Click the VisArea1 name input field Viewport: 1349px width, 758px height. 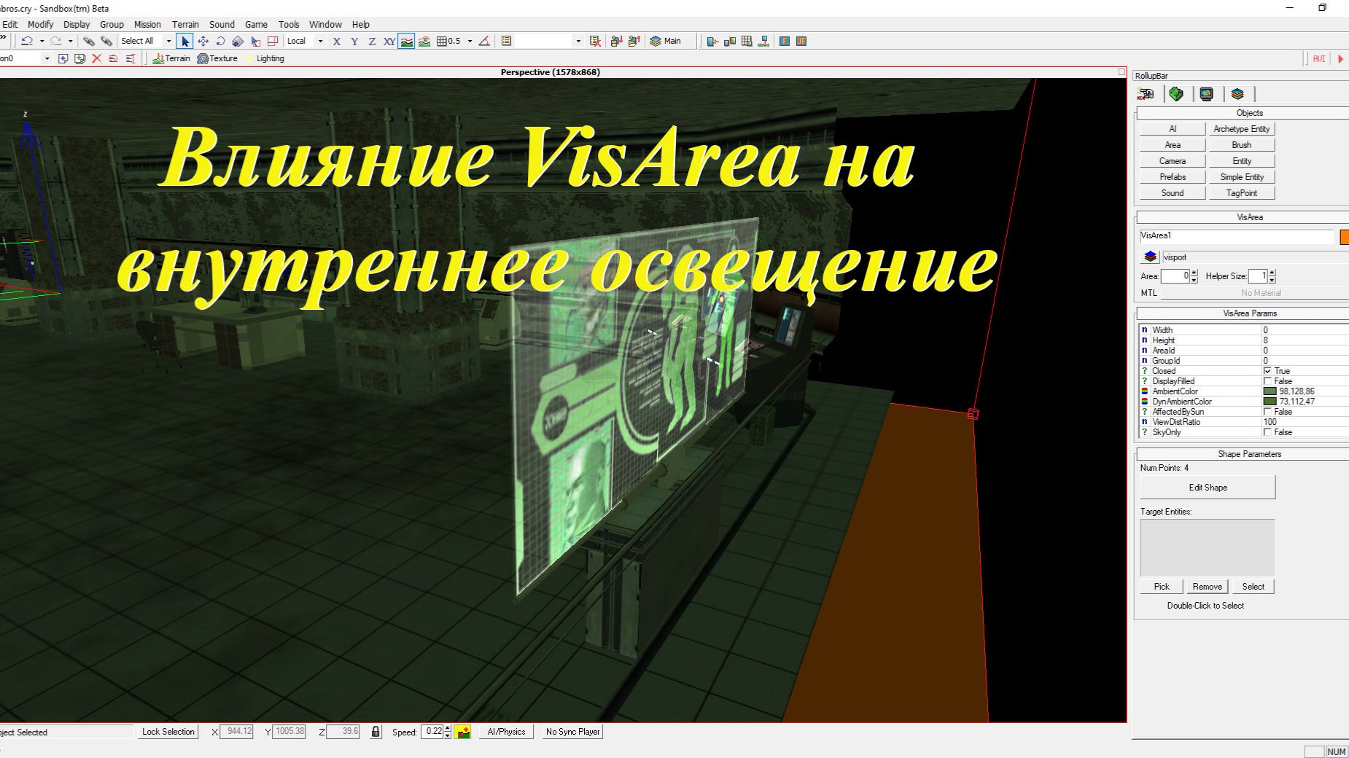[1236, 236]
